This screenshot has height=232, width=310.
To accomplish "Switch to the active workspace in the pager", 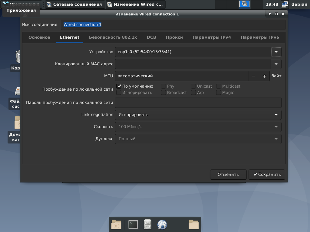I will [244, 4].
